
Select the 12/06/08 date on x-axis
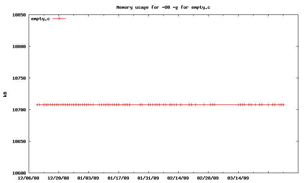pos(29,178)
